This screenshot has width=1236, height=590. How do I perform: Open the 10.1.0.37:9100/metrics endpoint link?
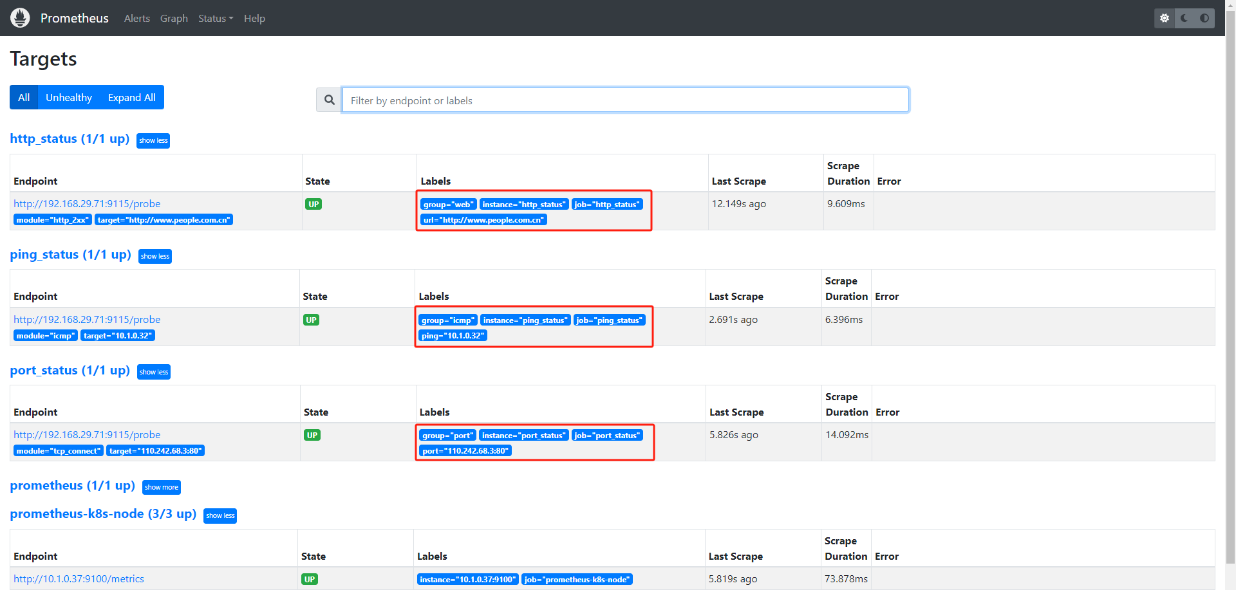(79, 578)
